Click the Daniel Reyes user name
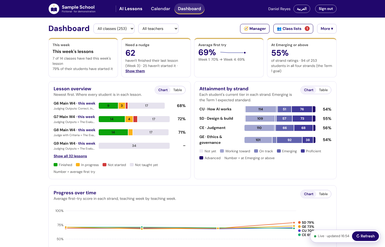 [x=279, y=9]
